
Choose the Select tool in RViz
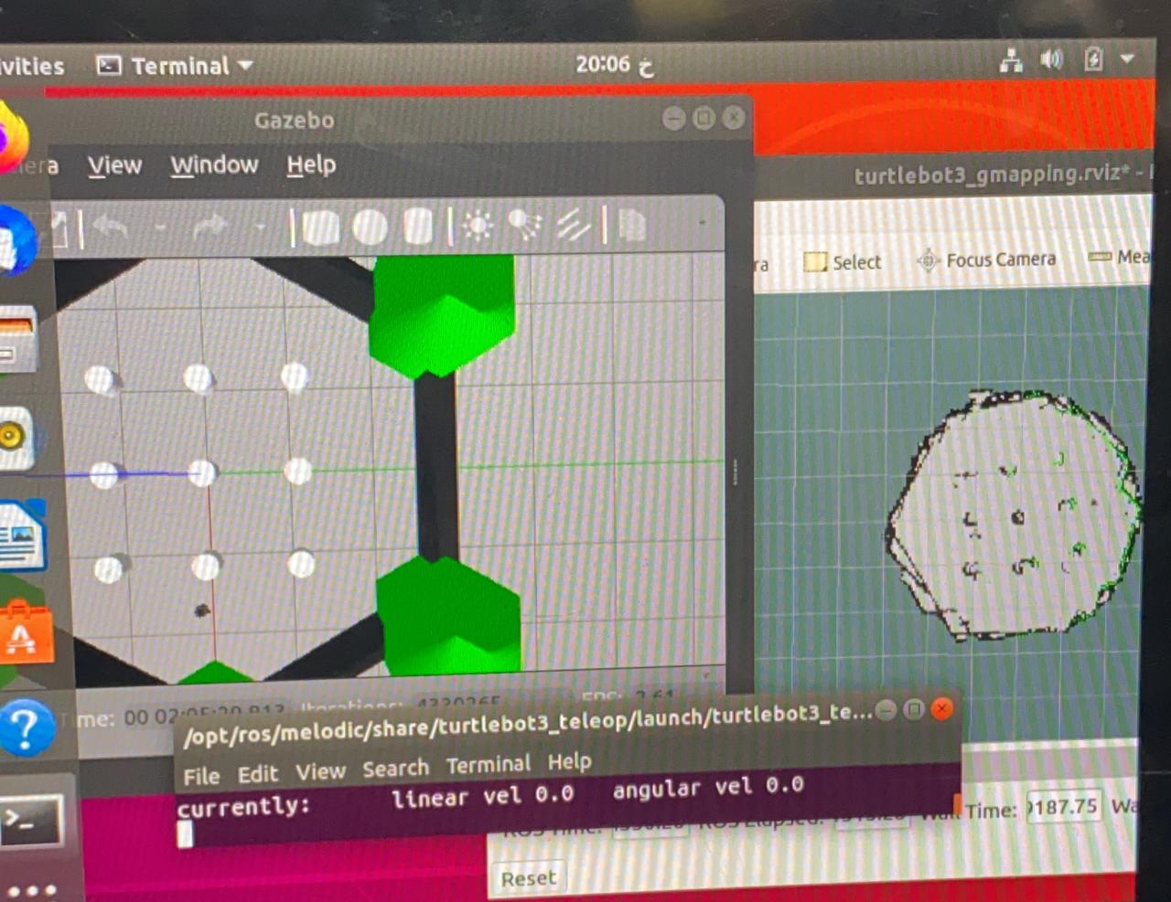coord(843,262)
